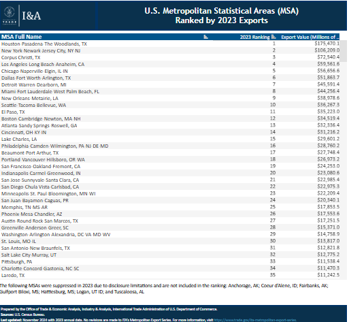Open the trade.gov metropolitan export series link
Viewport: 349px width, 322px height.
255,320
